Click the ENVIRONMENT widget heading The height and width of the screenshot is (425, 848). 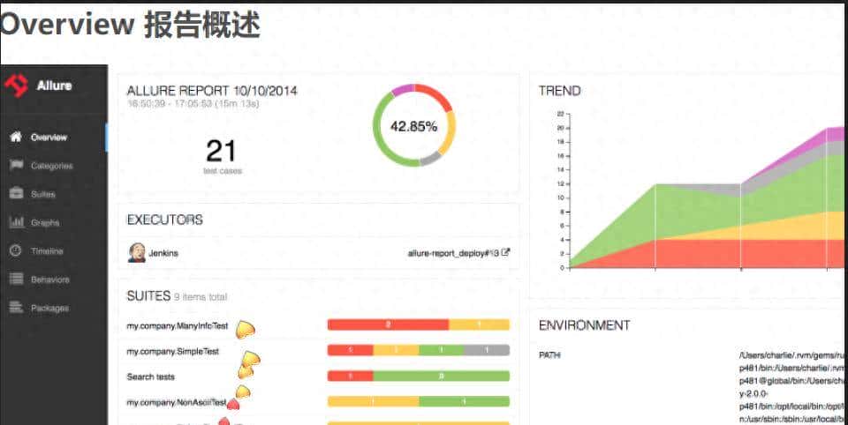585,325
